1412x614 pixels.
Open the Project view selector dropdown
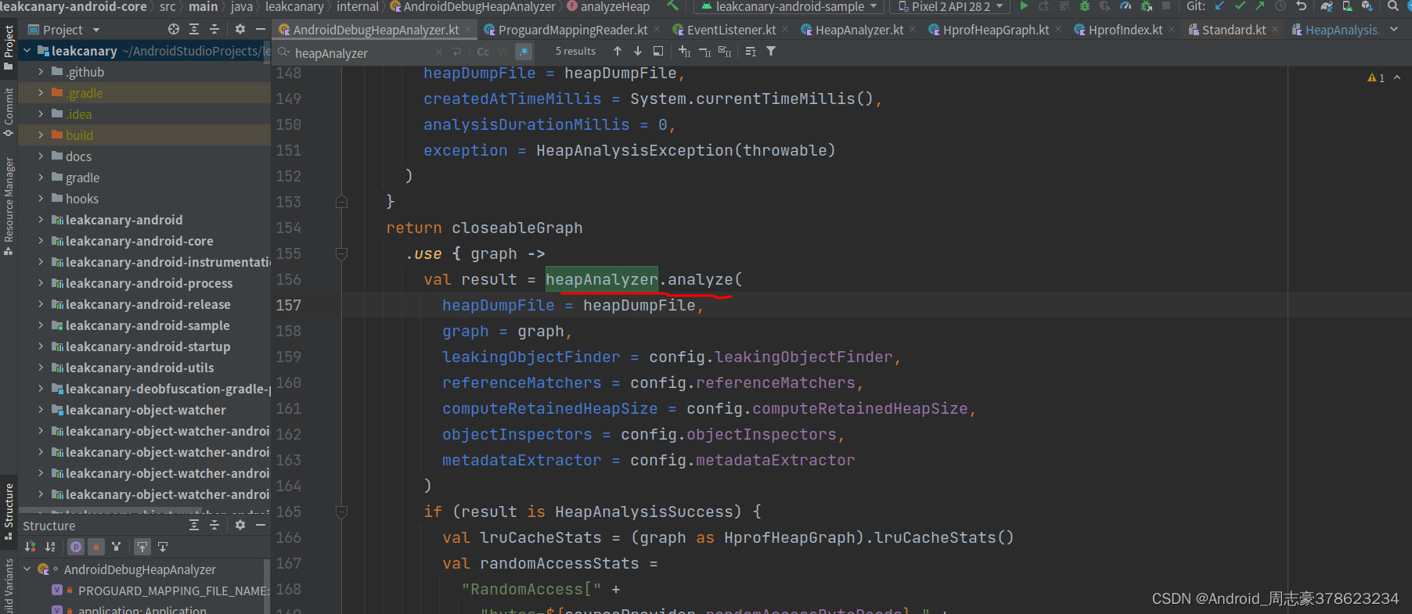63,30
